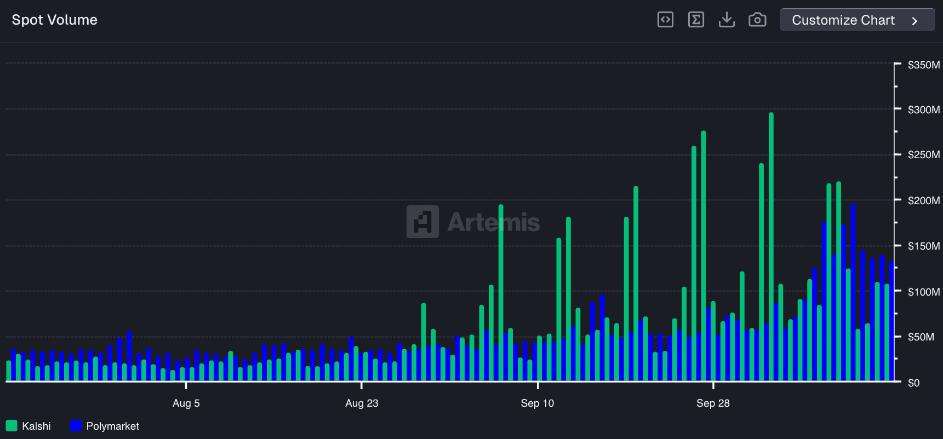Toggle the Kalshi series legend label
Image resolution: width=943 pixels, height=439 pixels.
[x=36, y=426]
